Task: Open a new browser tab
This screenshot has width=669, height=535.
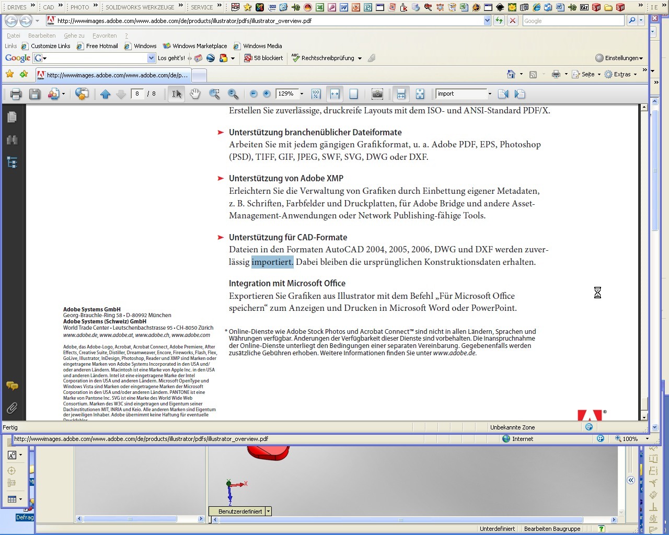Action: (x=199, y=75)
